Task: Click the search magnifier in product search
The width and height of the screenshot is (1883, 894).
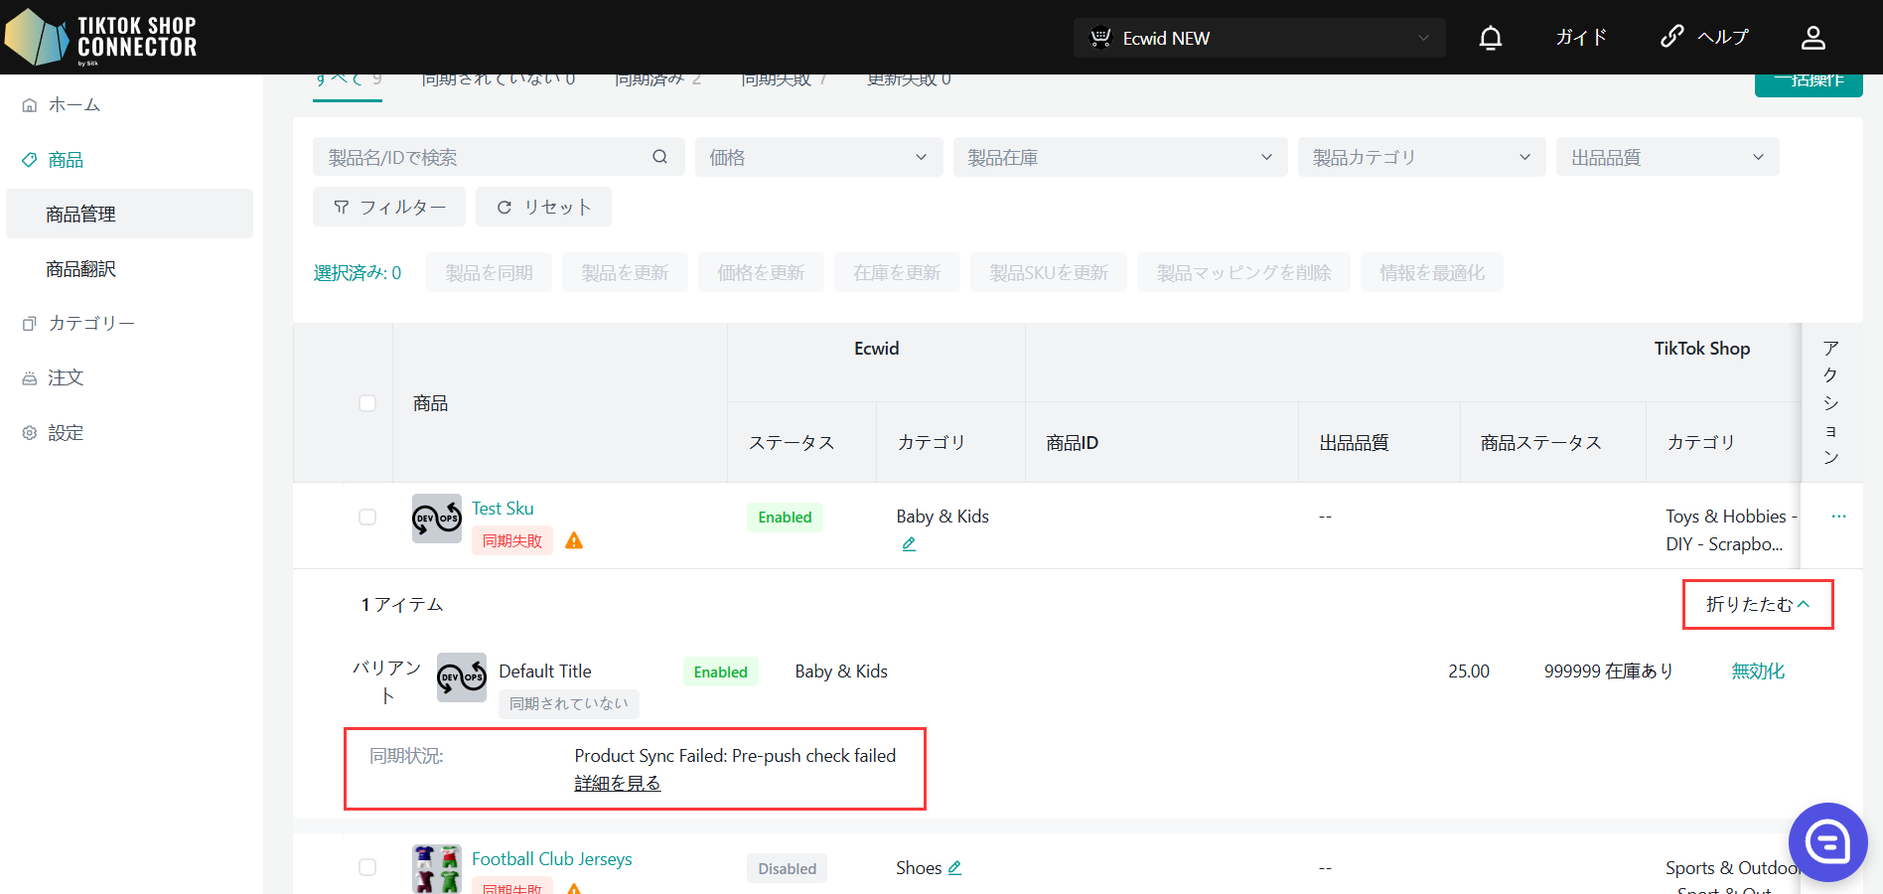Action: click(659, 157)
